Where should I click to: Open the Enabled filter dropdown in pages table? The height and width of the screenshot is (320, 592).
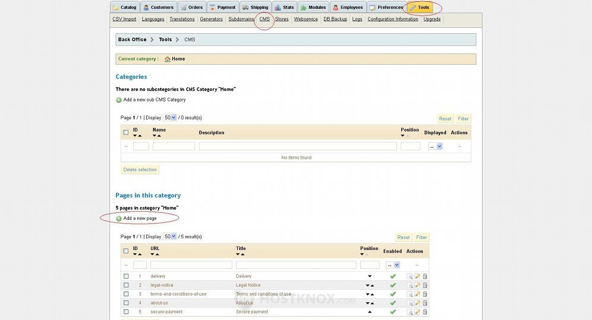click(x=393, y=265)
